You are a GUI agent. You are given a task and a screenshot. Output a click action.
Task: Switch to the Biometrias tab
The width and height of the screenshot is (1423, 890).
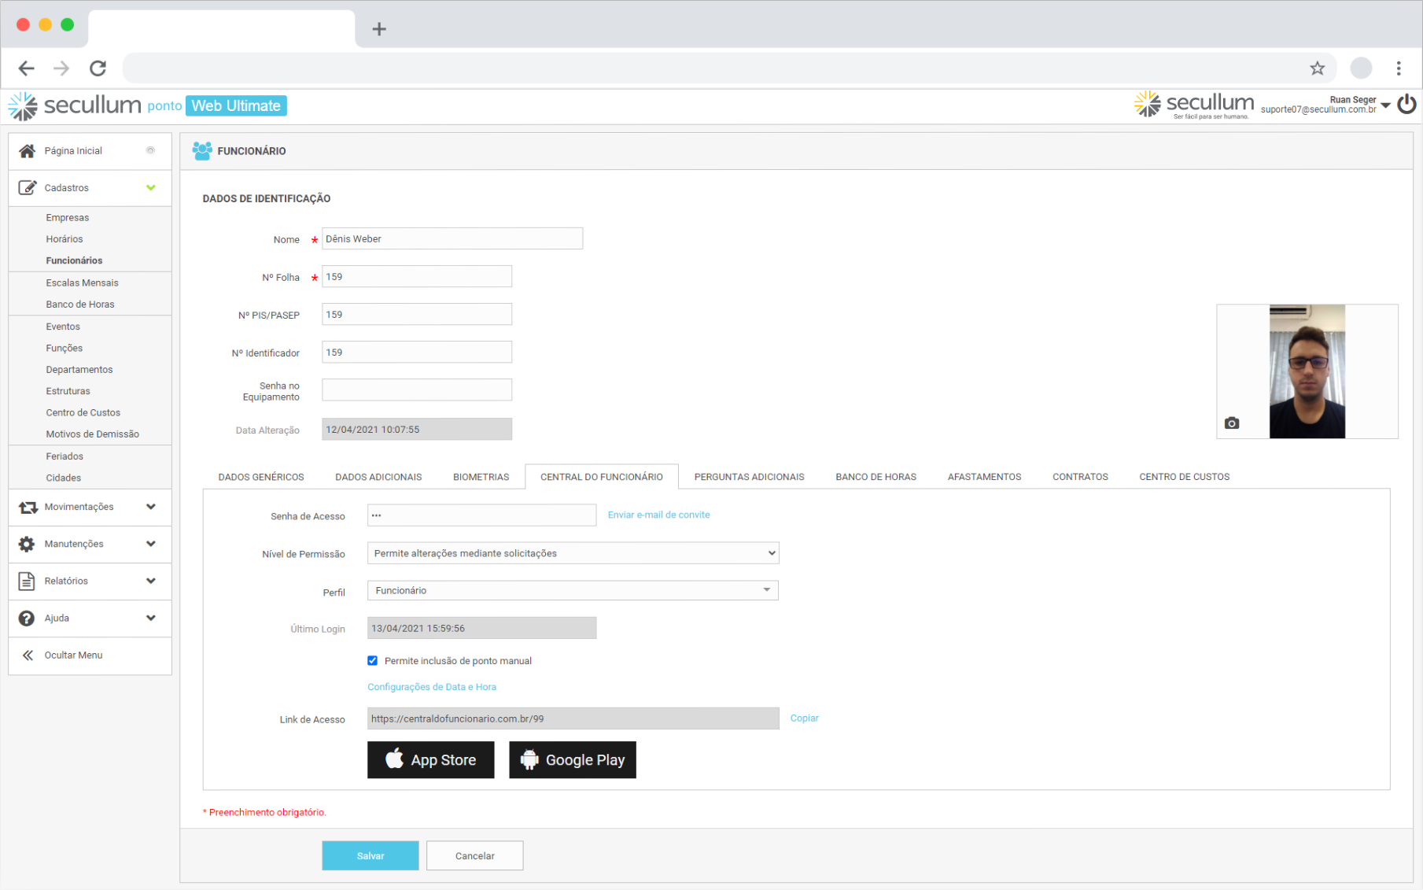(x=481, y=477)
